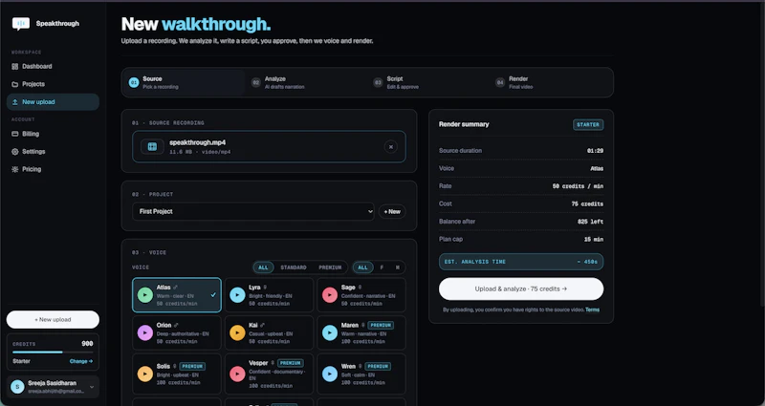This screenshot has height=406, width=765.
Task: Choose the Sage voice card
Action: pos(361,295)
